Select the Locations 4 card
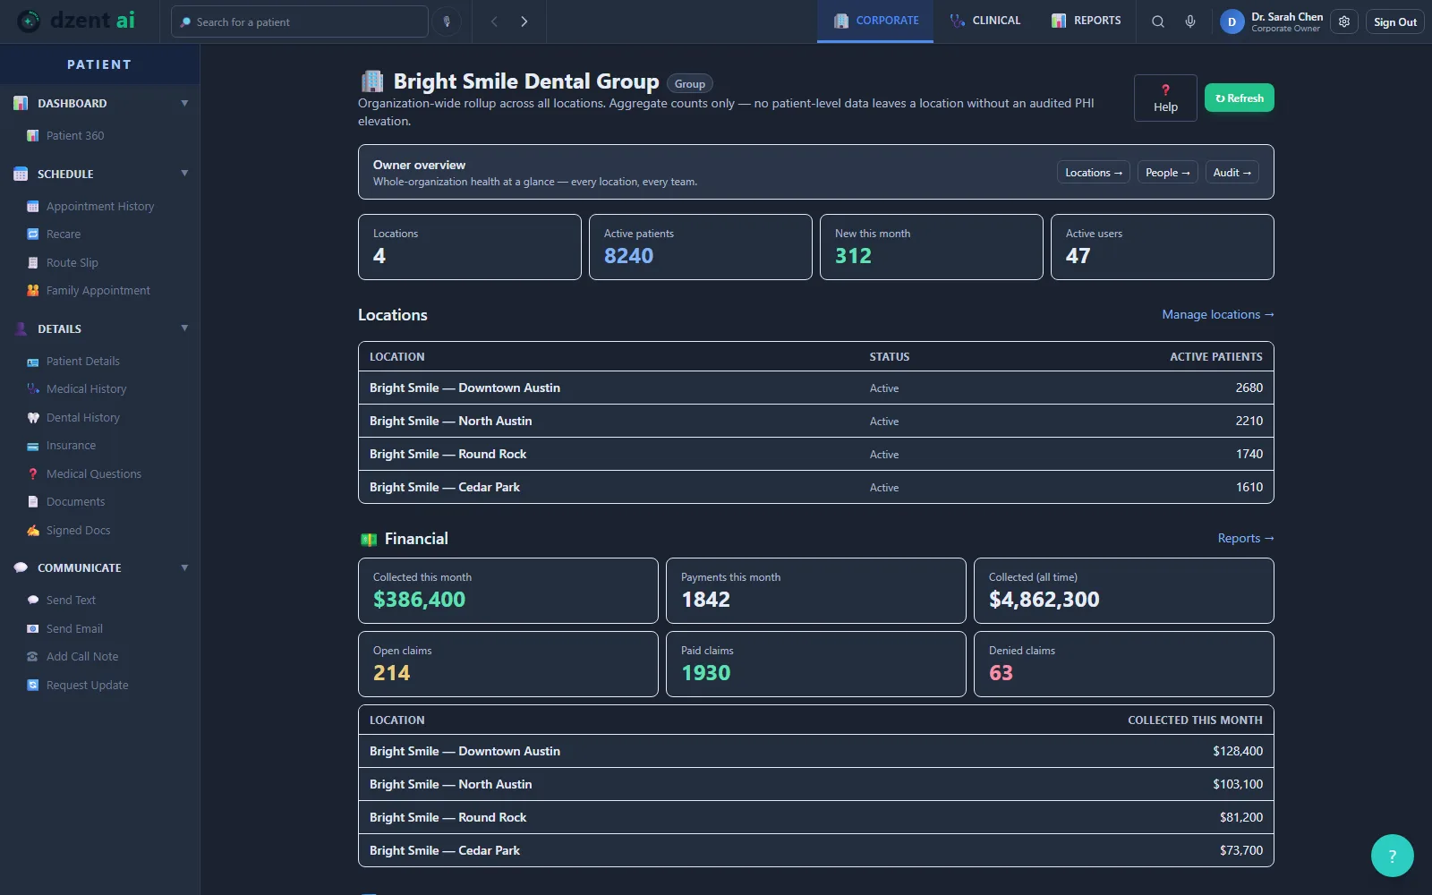 pos(470,247)
